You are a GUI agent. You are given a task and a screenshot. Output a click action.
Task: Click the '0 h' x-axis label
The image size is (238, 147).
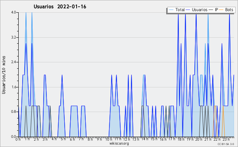tap(18, 139)
